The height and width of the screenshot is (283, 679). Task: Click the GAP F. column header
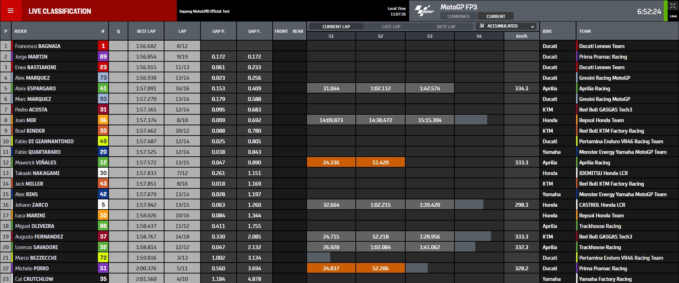click(x=254, y=31)
